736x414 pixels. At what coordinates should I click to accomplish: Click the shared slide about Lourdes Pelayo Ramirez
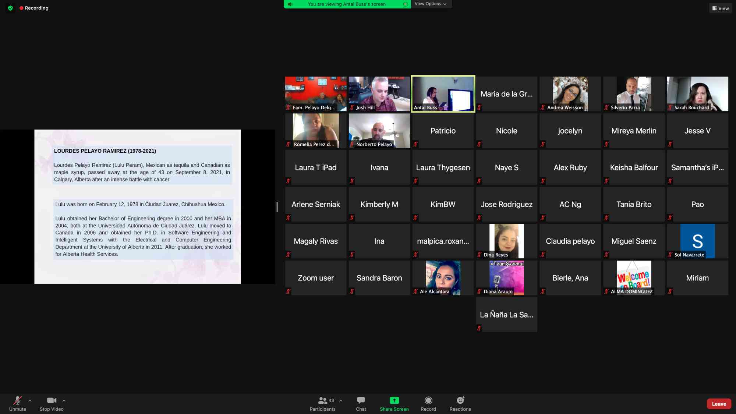pos(137,206)
